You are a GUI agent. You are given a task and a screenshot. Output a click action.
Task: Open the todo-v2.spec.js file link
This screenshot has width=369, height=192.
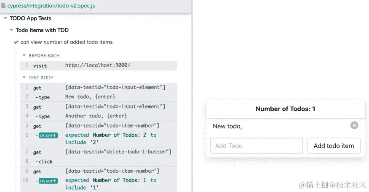(51, 5)
